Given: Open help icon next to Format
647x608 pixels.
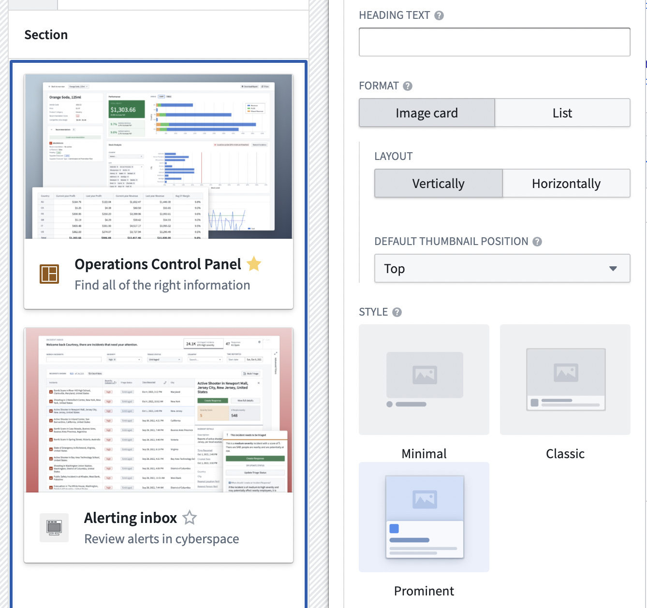Looking at the screenshot, I should (408, 86).
